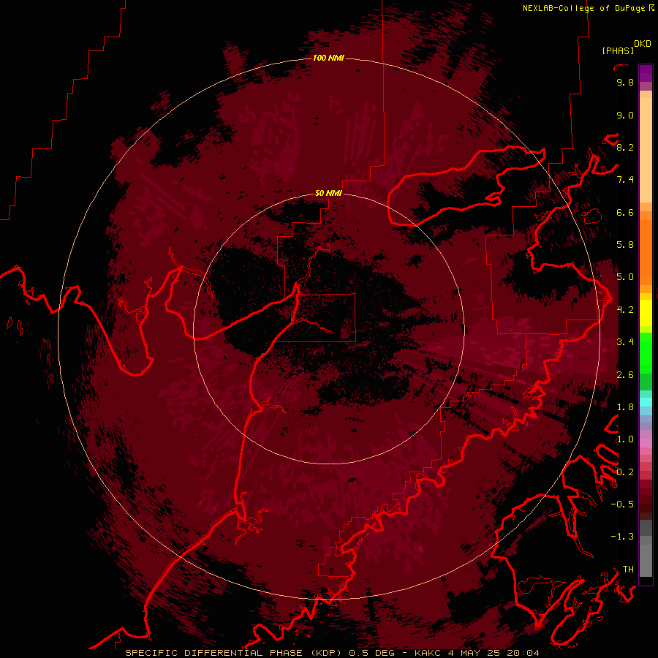Select the -0.5 legend value
This screenshot has width=658, height=658.
[622, 504]
